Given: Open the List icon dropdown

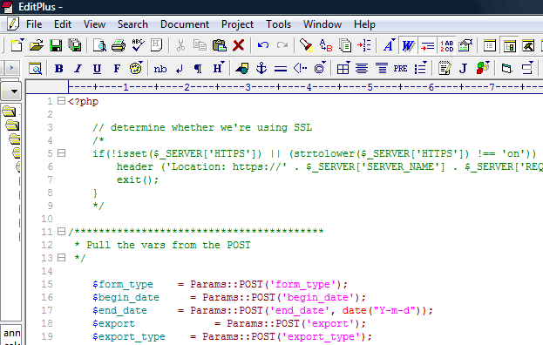Looking at the screenshot, I should coord(421,68).
